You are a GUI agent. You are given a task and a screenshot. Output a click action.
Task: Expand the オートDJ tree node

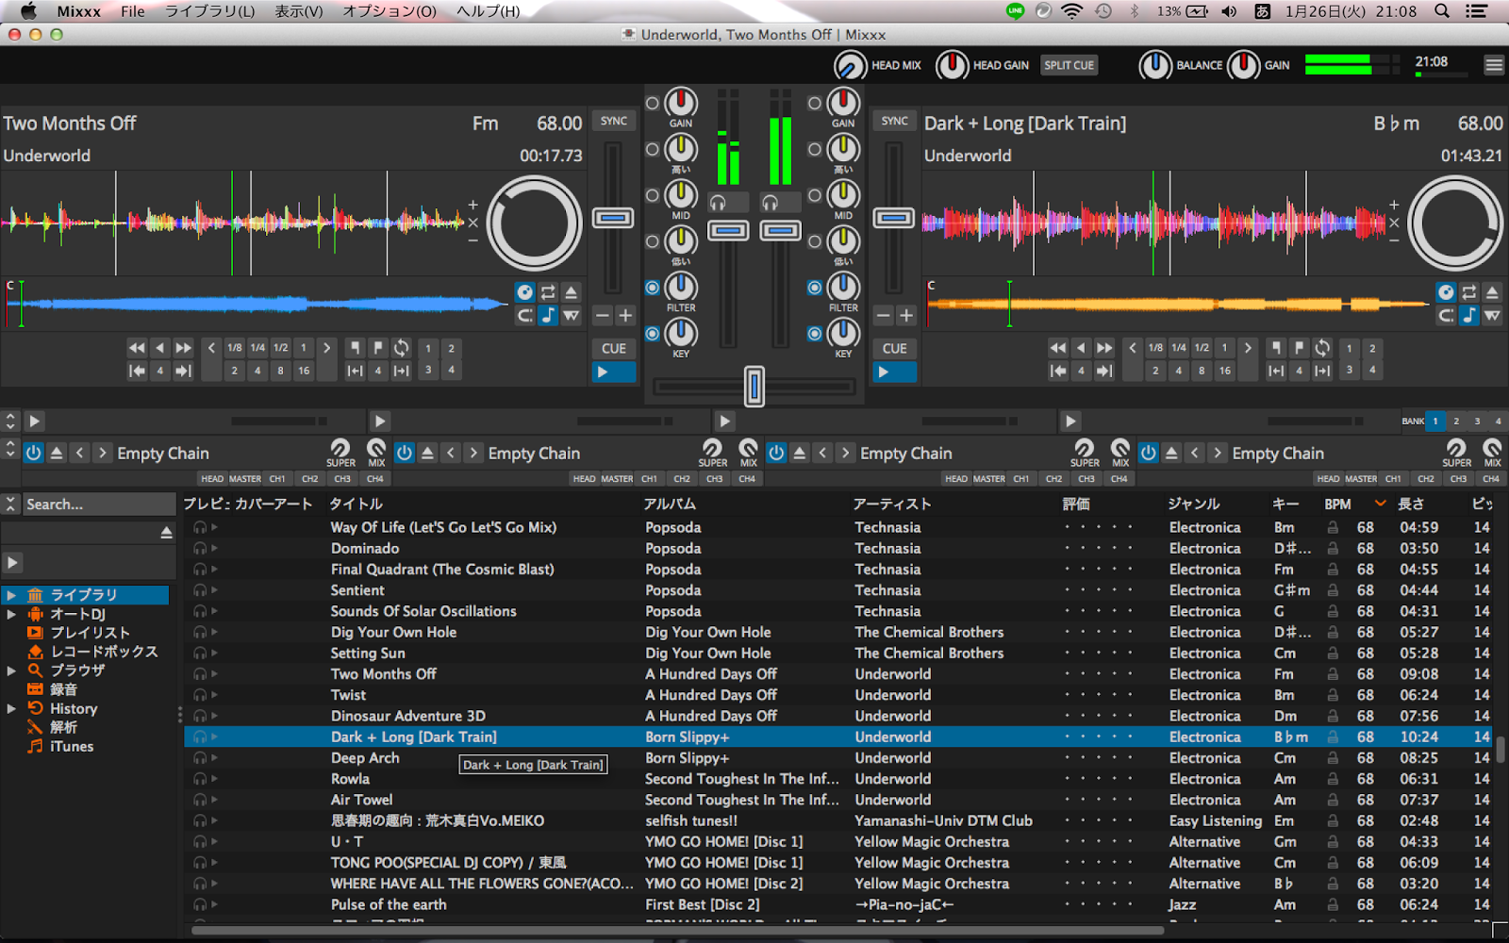pyautogui.click(x=11, y=614)
